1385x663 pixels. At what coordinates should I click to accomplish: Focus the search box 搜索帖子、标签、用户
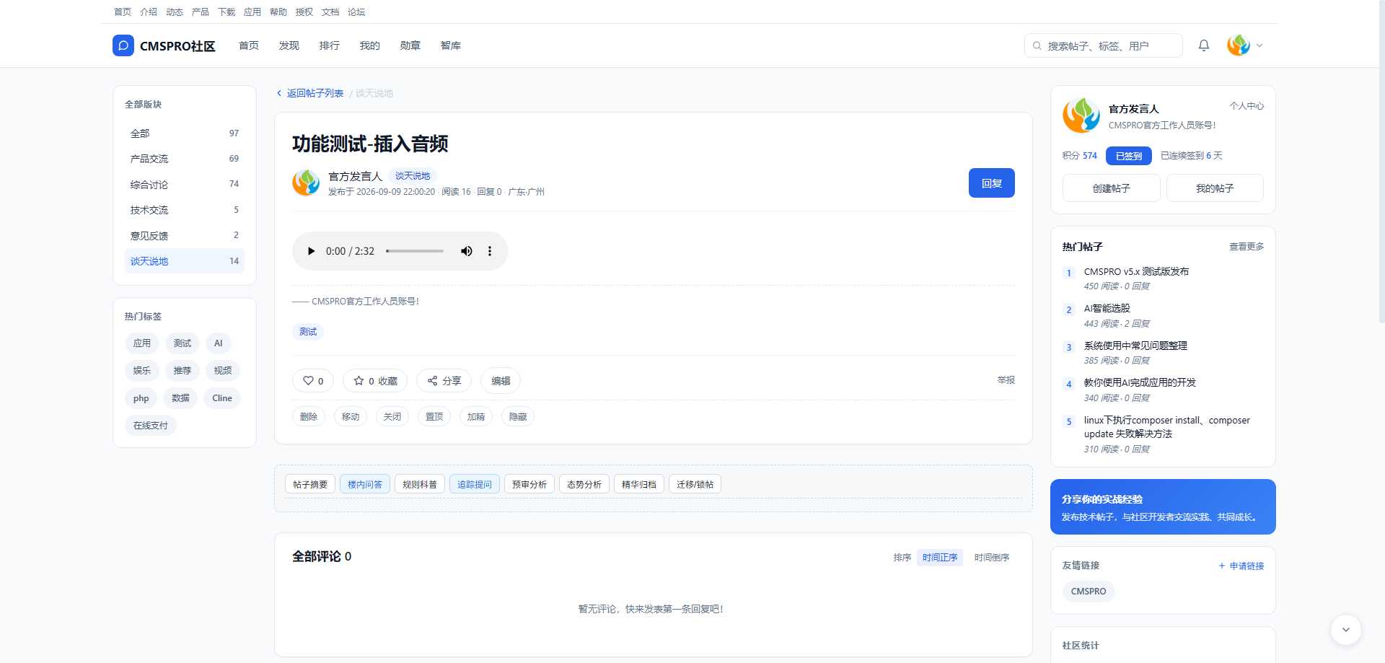pos(1104,45)
